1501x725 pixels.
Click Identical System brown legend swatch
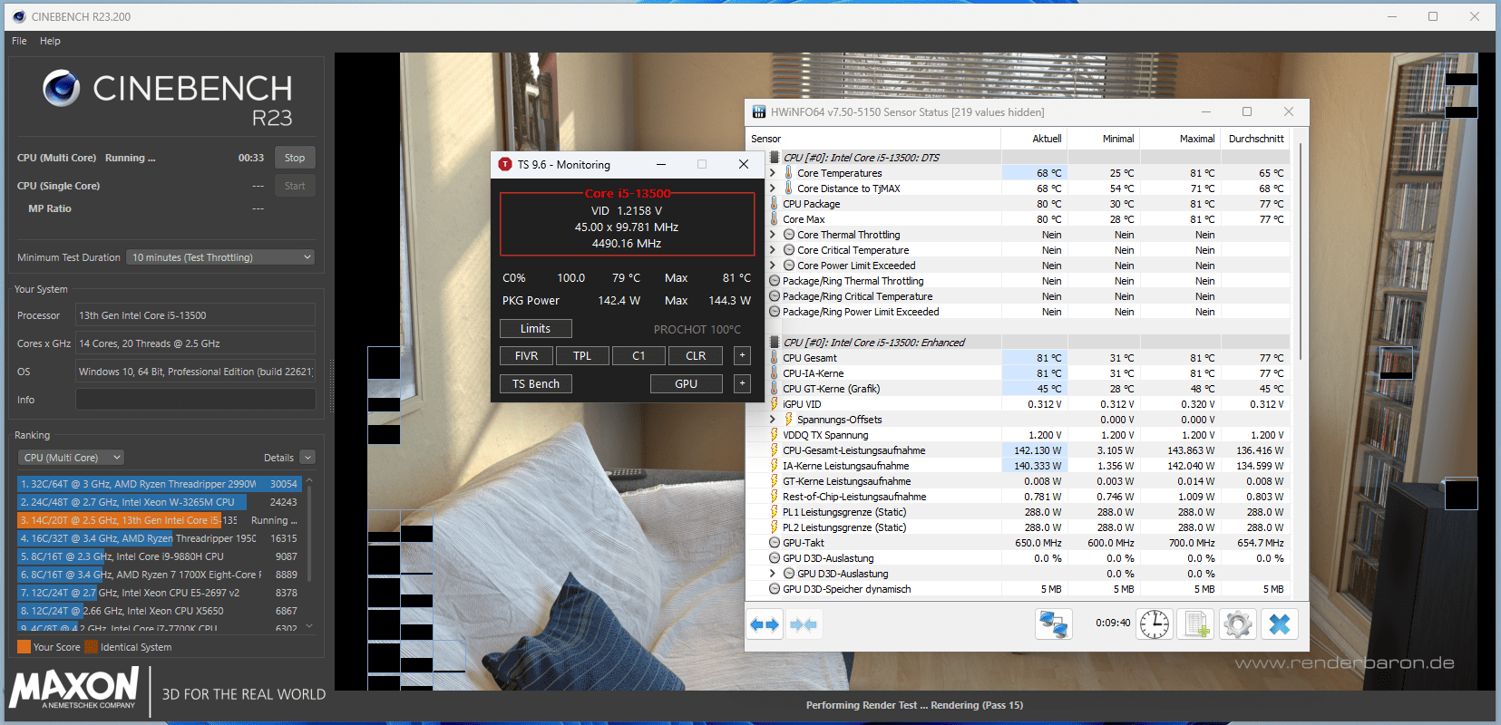point(91,647)
